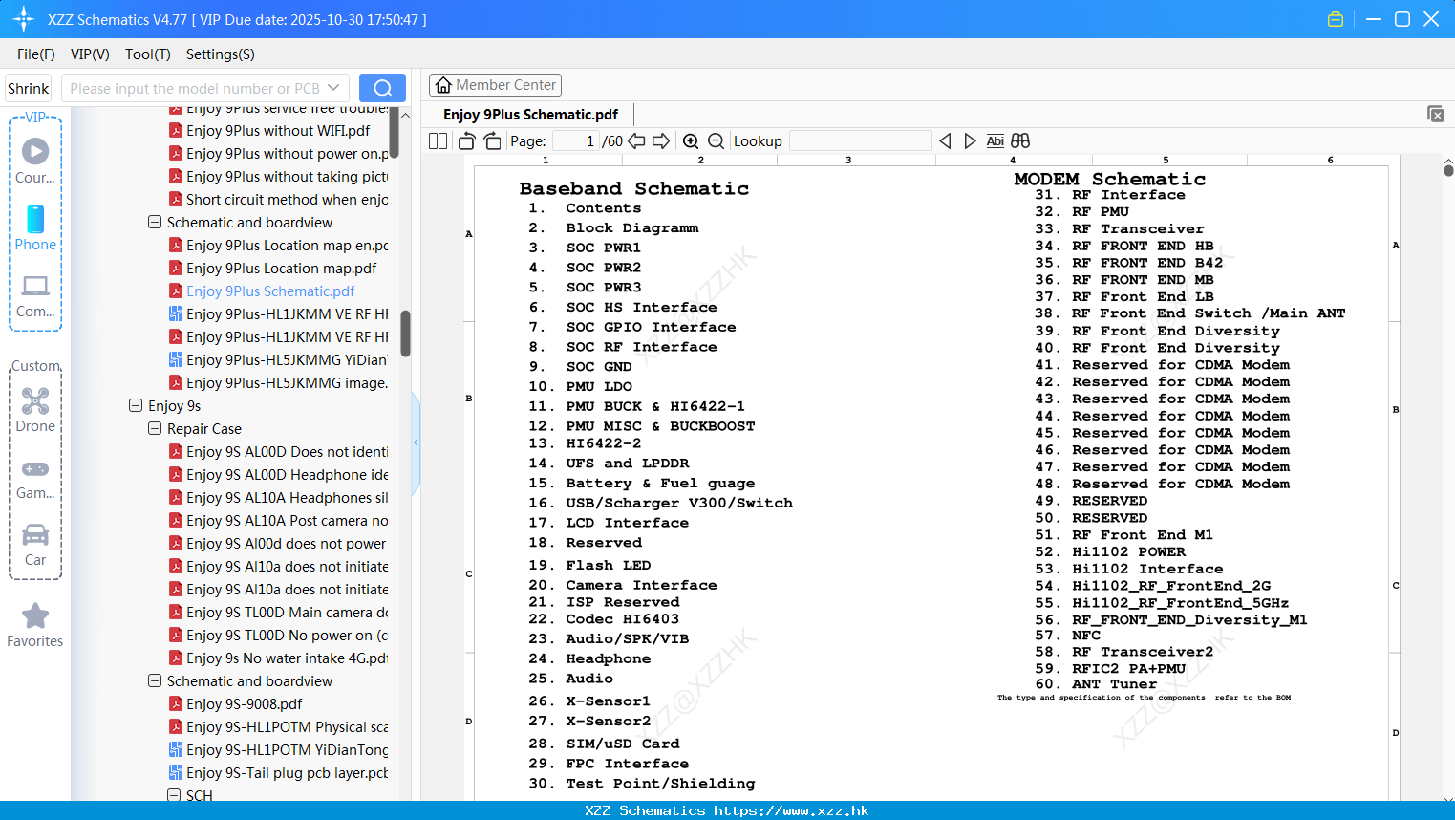Open Enjoy 9Plus Location map en.pdf
The image size is (1455, 820).
(278, 245)
